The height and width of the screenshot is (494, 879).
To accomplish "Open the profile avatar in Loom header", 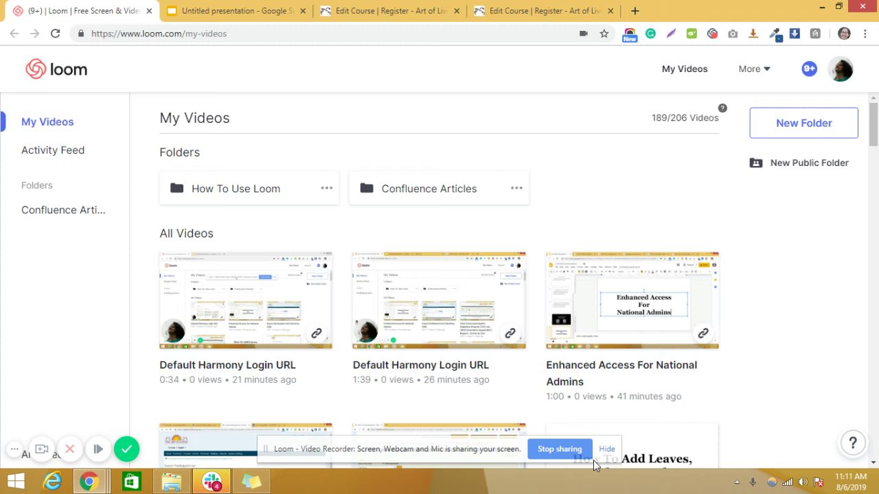I will click(x=841, y=69).
